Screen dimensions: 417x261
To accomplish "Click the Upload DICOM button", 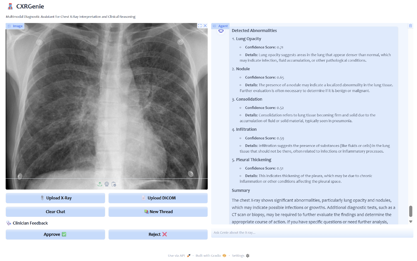I will 158,198.
